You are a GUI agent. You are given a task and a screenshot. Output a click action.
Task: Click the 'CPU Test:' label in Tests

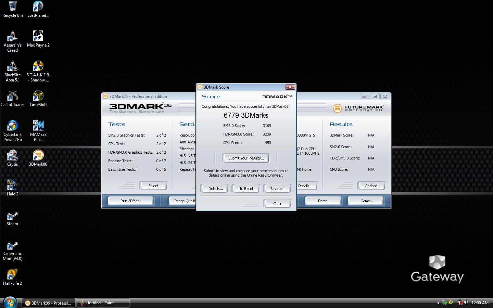point(116,144)
